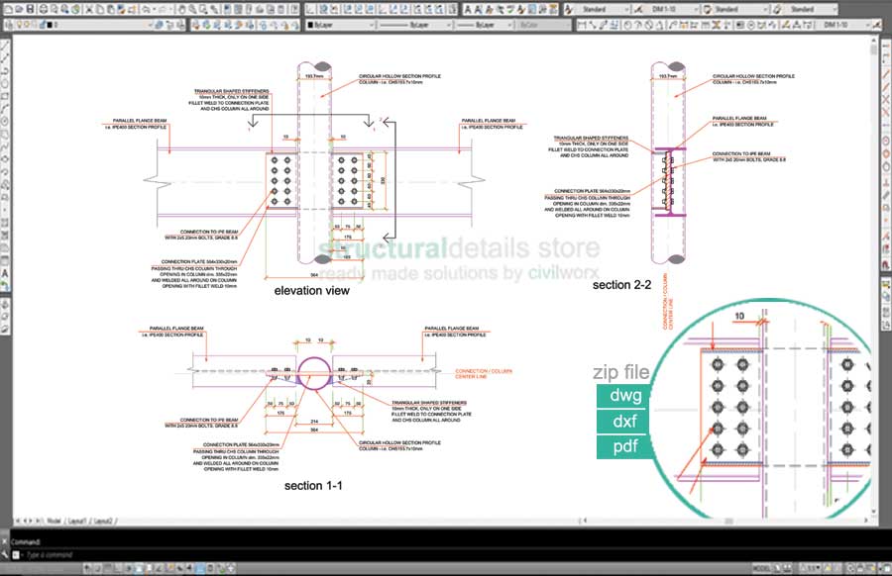Image resolution: width=892 pixels, height=576 pixels.
Task: Create a new drawing with the New icon
Action: pyautogui.click(x=7, y=9)
